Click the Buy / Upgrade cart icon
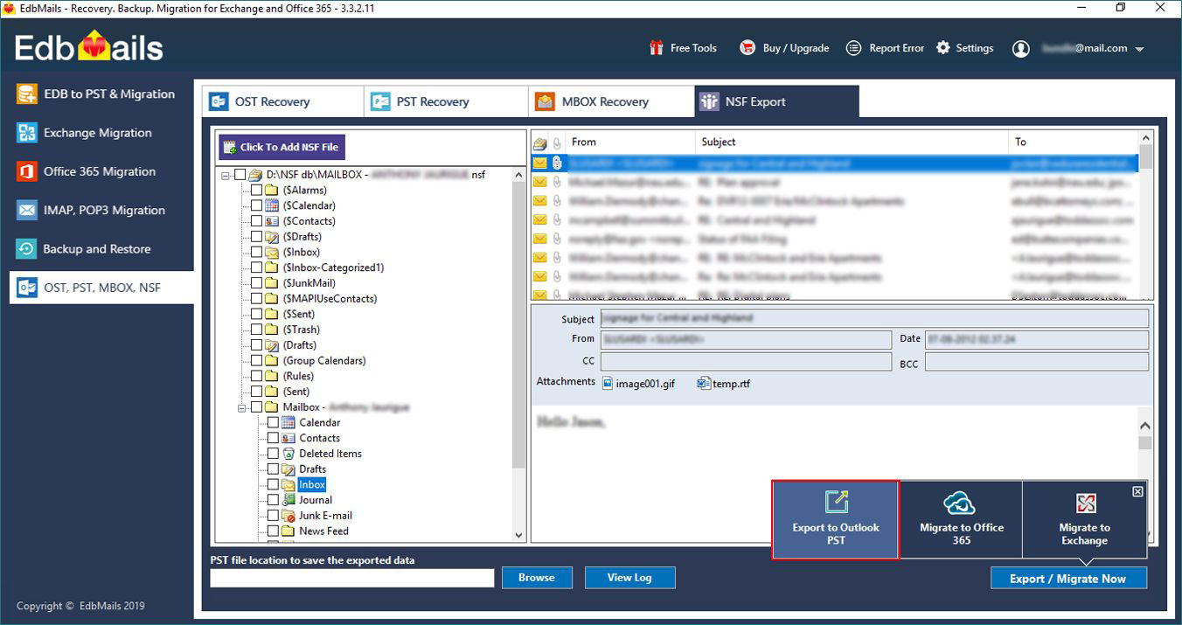Image resolution: width=1182 pixels, height=625 pixels. 747,48
